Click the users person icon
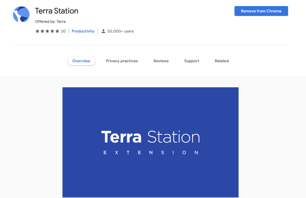The height and width of the screenshot is (198, 306). click(x=103, y=31)
